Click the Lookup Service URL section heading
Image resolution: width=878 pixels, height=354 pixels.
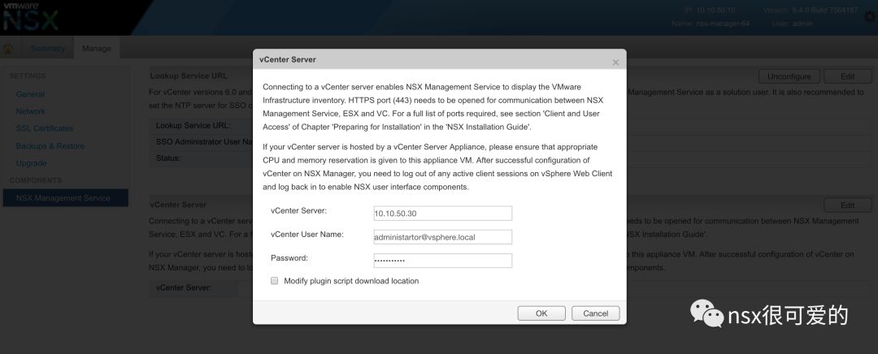[x=189, y=76]
